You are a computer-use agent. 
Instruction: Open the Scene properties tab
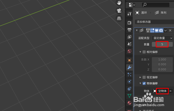(x=129, y=44)
